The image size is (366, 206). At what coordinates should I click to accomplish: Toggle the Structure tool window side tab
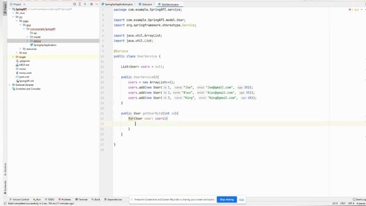[5, 169]
